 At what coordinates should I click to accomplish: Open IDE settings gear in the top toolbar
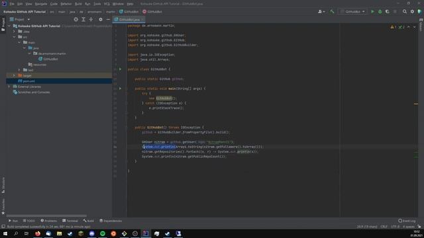(x=412, y=12)
